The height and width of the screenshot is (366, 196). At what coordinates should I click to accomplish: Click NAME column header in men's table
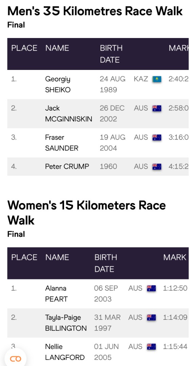[57, 48]
